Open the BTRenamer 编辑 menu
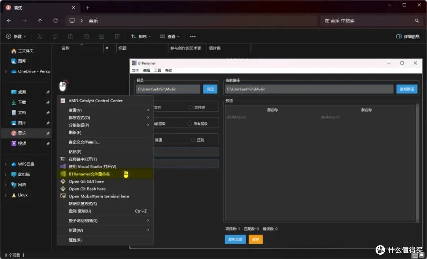Viewport: 427px width, 259px height. click(147, 71)
